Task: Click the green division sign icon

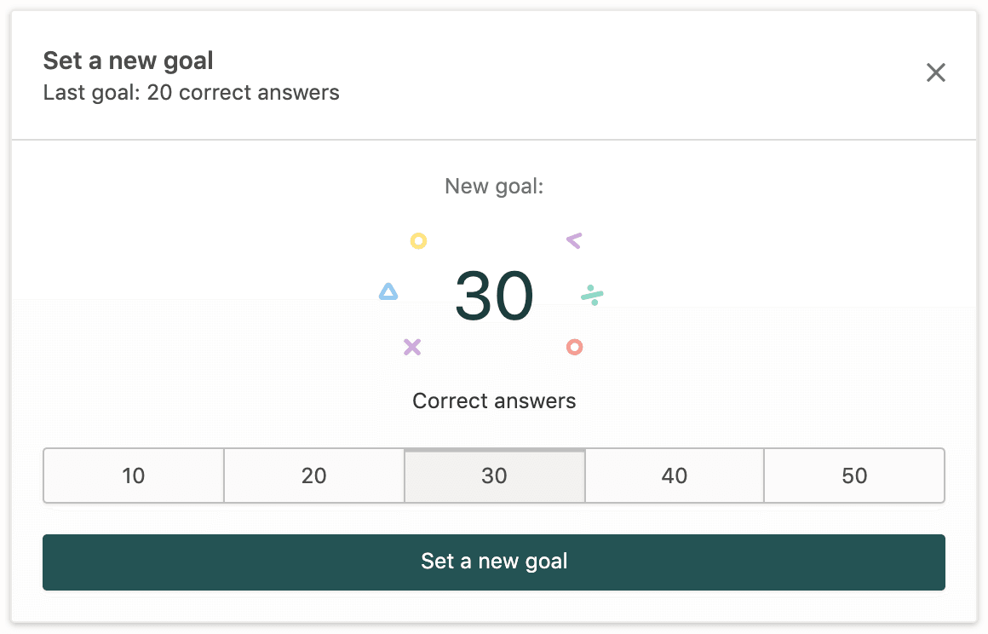Action: point(592,296)
